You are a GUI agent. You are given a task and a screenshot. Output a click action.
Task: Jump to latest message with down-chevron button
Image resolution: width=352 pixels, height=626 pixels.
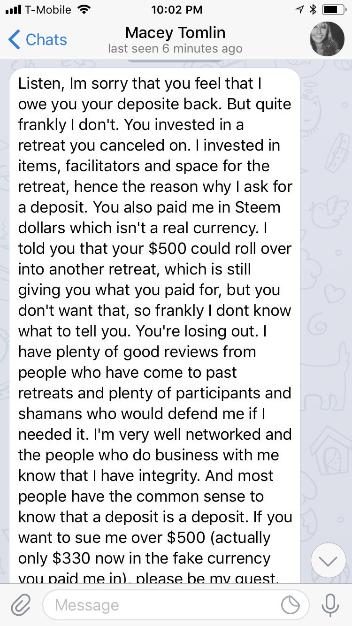[328, 560]
